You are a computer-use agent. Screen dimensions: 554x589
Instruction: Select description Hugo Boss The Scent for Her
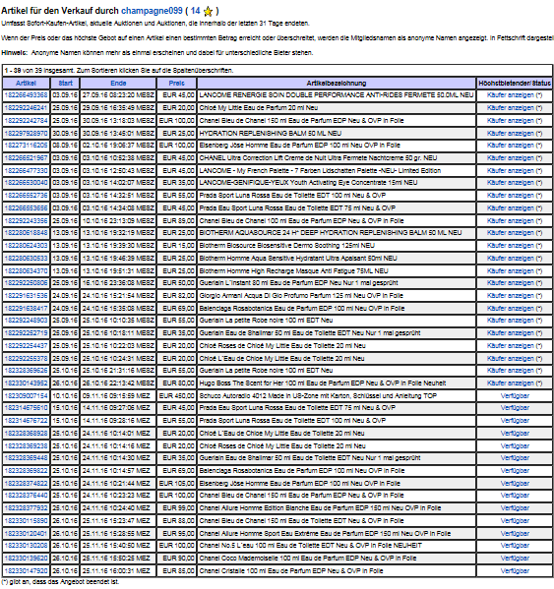coord(323,383)
